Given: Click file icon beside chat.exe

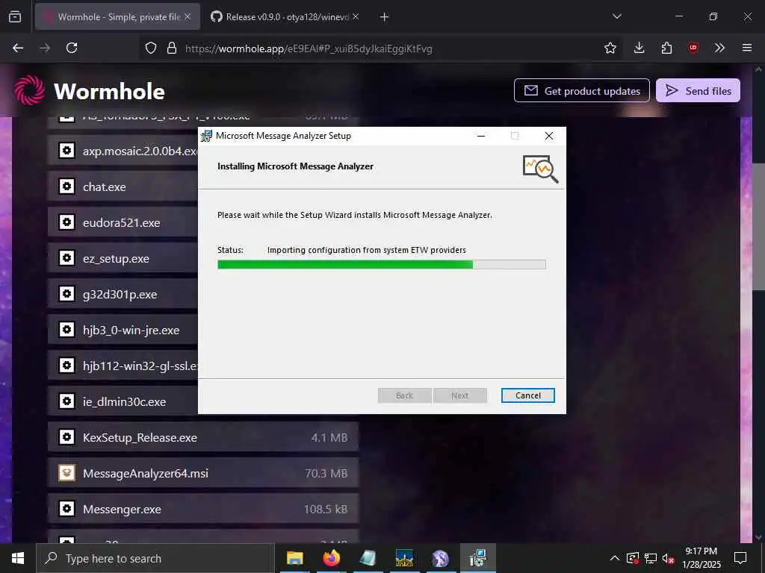Looking at the screenshot, I should (x=66, y=186).
